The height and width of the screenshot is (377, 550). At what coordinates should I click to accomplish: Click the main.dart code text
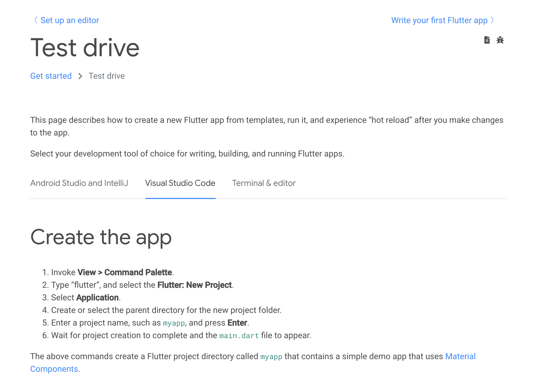[239, 336]
